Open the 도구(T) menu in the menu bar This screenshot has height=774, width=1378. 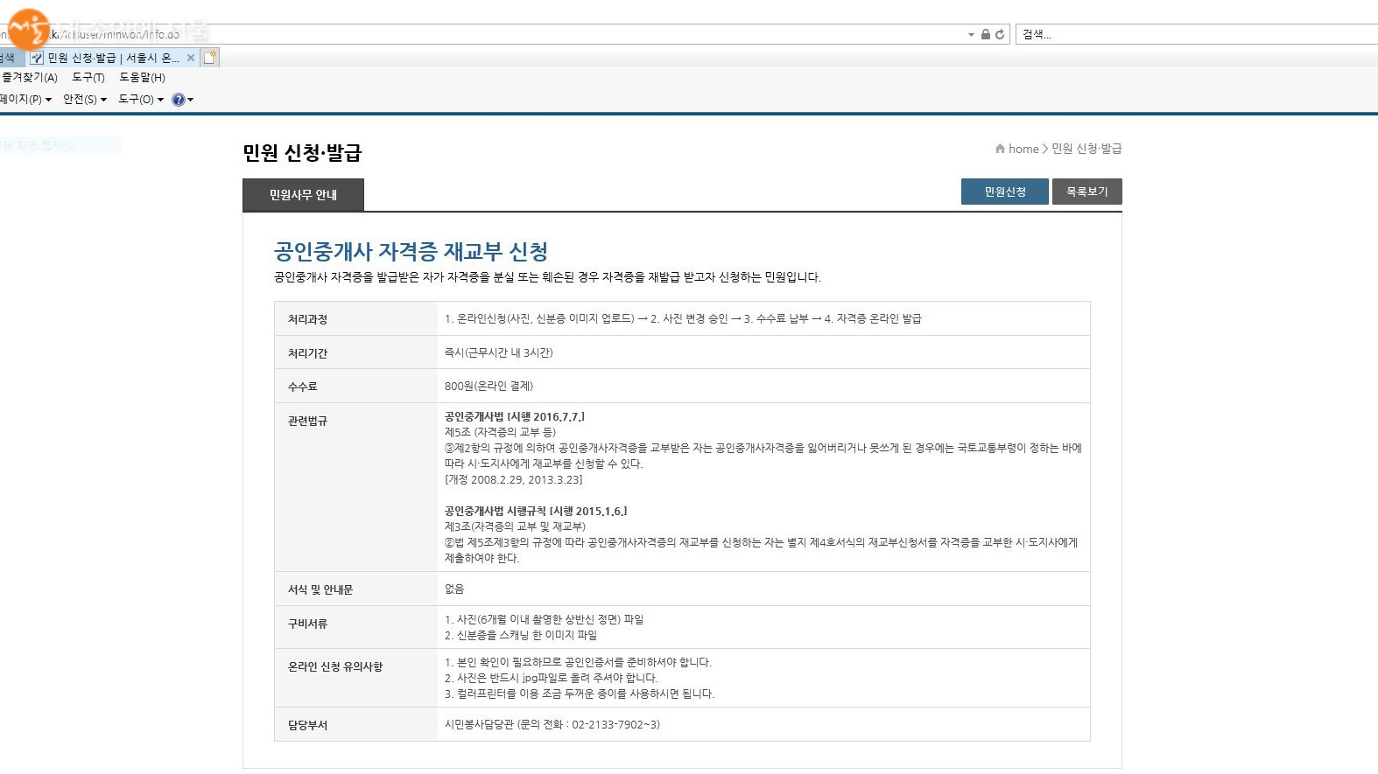pos(88,78)
